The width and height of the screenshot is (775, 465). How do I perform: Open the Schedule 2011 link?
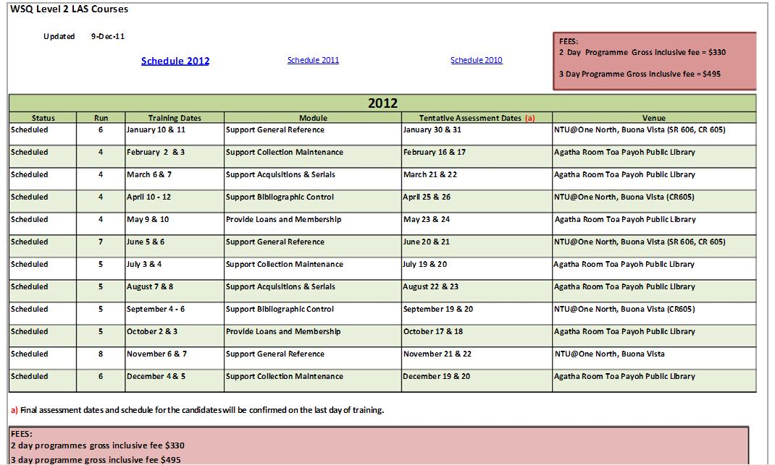pos(313,60)
